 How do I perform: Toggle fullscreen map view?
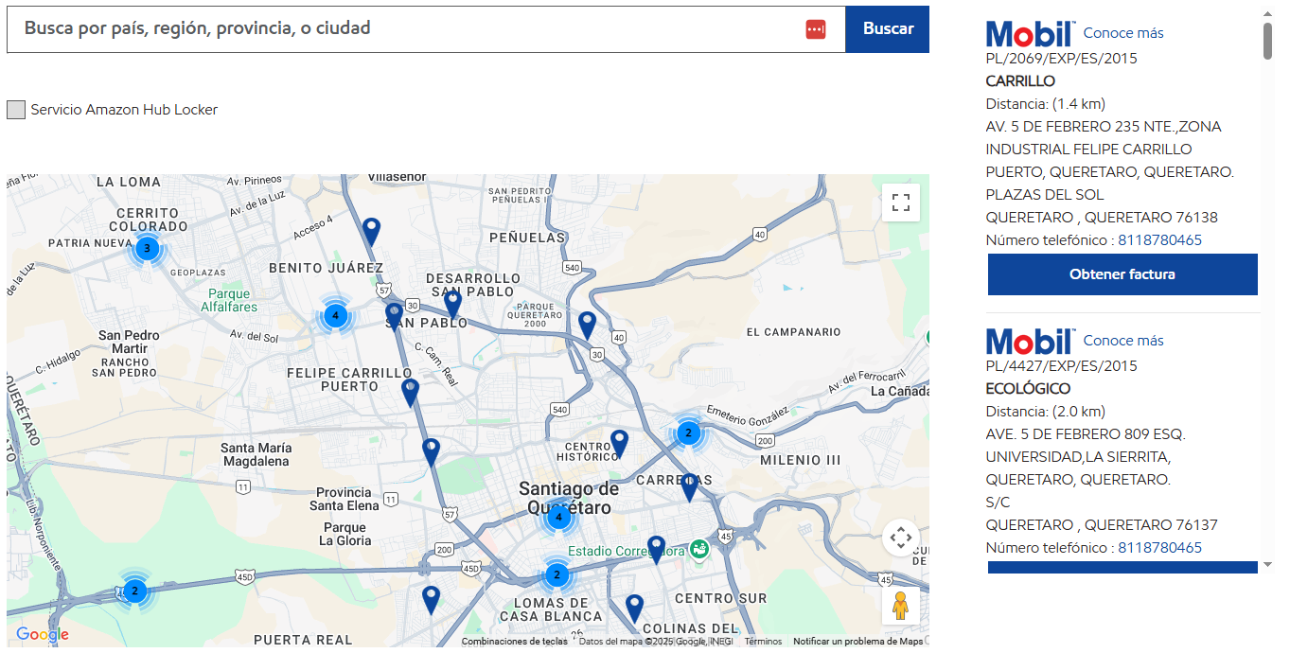901,202
